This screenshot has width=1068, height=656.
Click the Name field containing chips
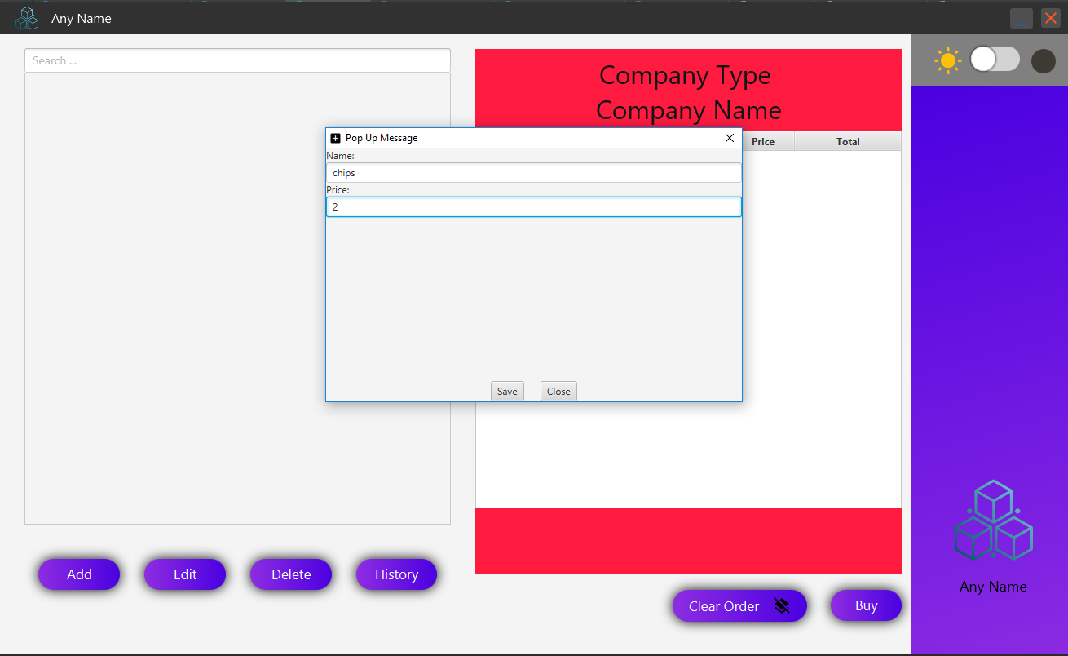[534, 172]
